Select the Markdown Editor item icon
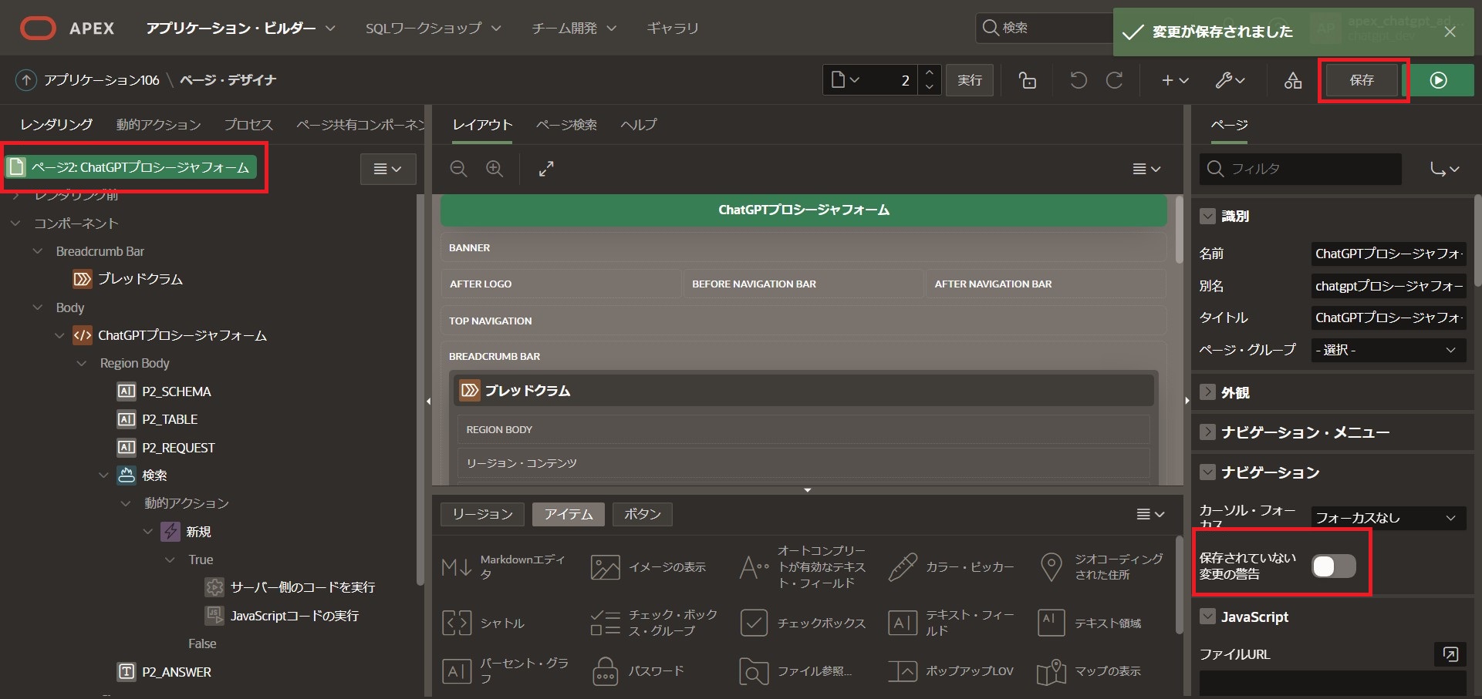This screenshot has width=1482, height=699. coord(457,567)
